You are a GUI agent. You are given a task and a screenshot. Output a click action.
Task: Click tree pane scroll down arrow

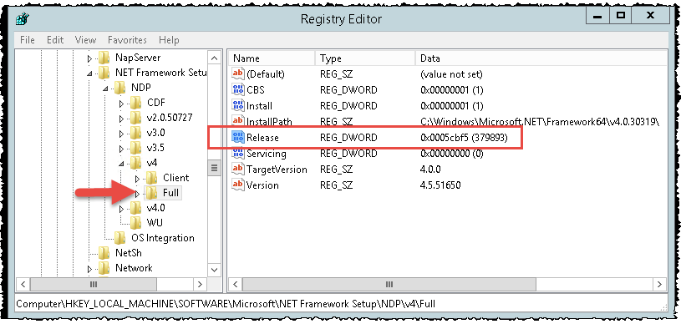tap(214, 270)
